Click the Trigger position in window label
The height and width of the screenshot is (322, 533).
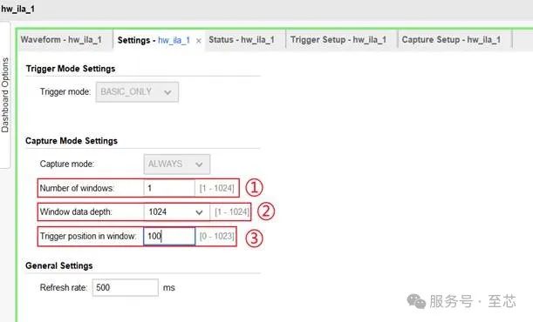(88, 236)
